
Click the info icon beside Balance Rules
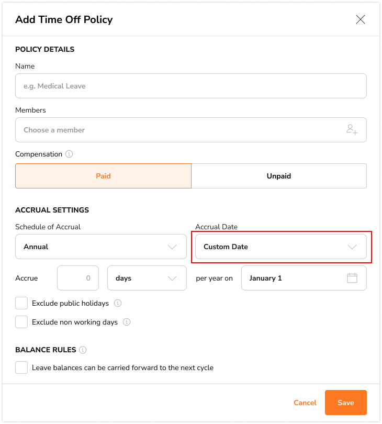point(83,350)
